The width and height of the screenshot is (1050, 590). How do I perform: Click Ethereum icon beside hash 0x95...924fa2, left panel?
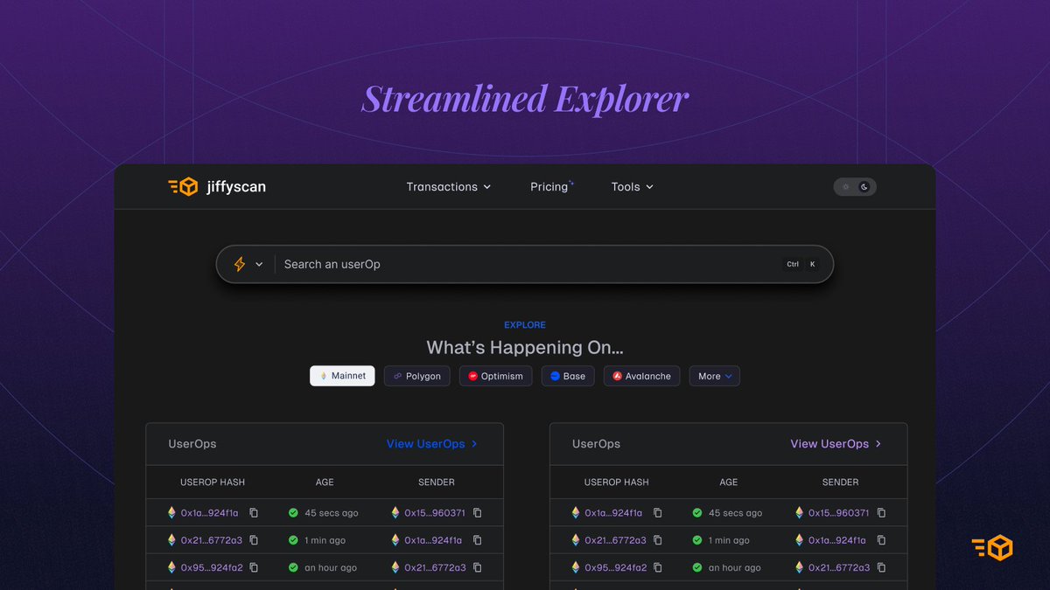[x=171, y=567]
